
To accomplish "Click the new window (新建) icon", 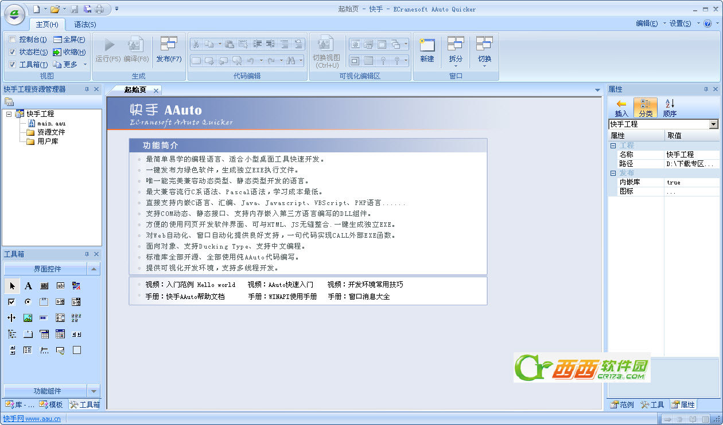I will pyautogui.click(x=427, y=45).
